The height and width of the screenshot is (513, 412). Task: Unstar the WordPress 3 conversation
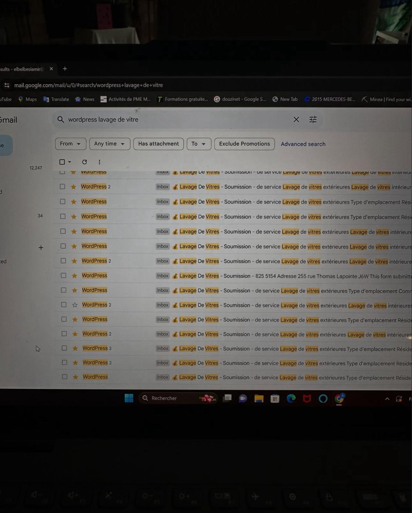pos(75,348)
